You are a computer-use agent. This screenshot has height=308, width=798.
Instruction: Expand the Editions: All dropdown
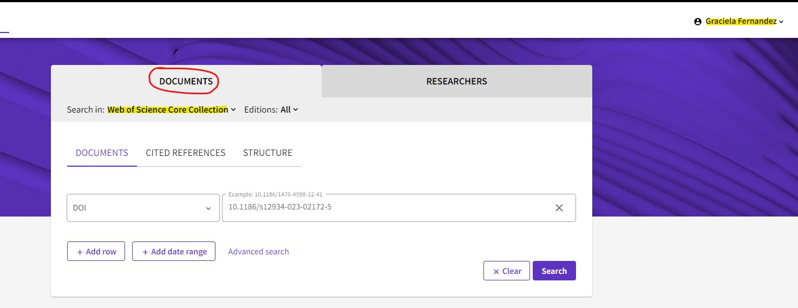coord(289,109)
